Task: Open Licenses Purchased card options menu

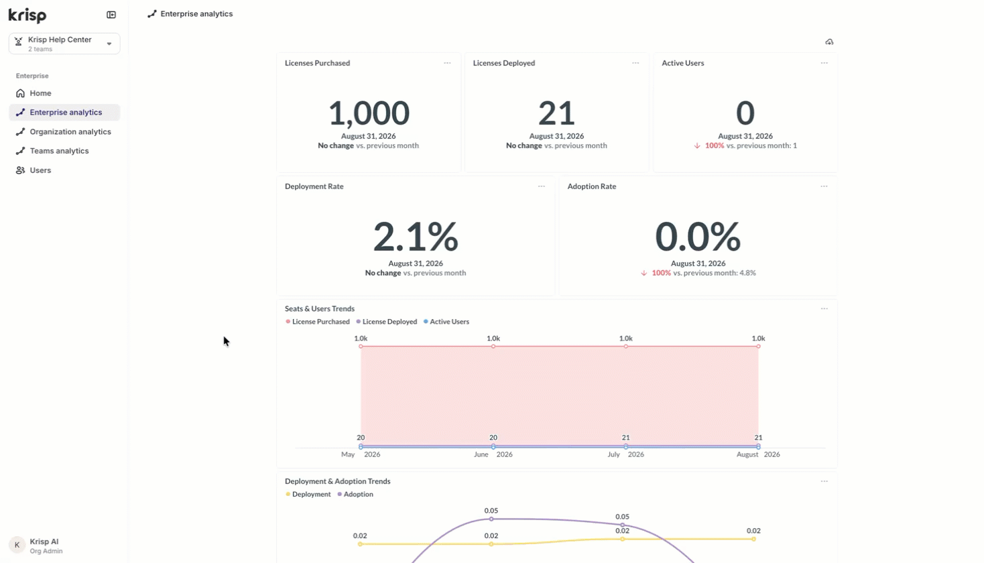Action: (447, 63)
